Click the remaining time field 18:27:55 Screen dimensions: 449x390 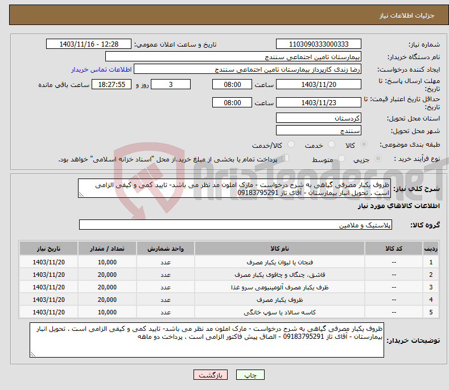pos(112,84)
